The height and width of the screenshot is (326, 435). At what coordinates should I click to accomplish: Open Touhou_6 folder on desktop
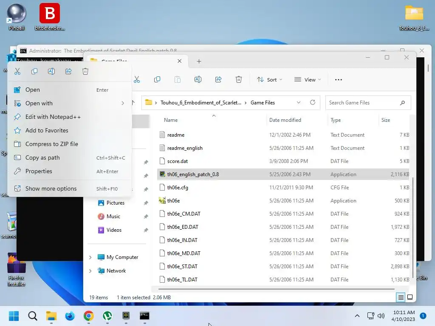coord(414,17)
